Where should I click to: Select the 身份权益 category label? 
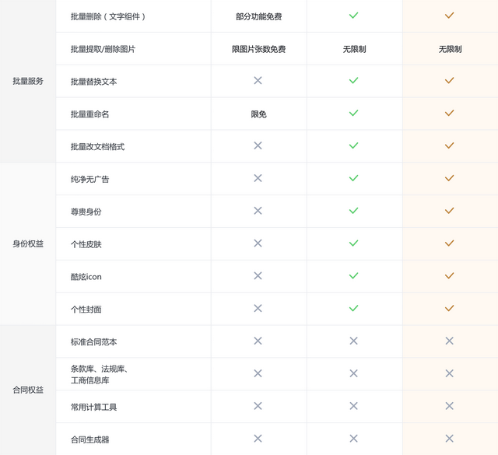click(28, 244)
